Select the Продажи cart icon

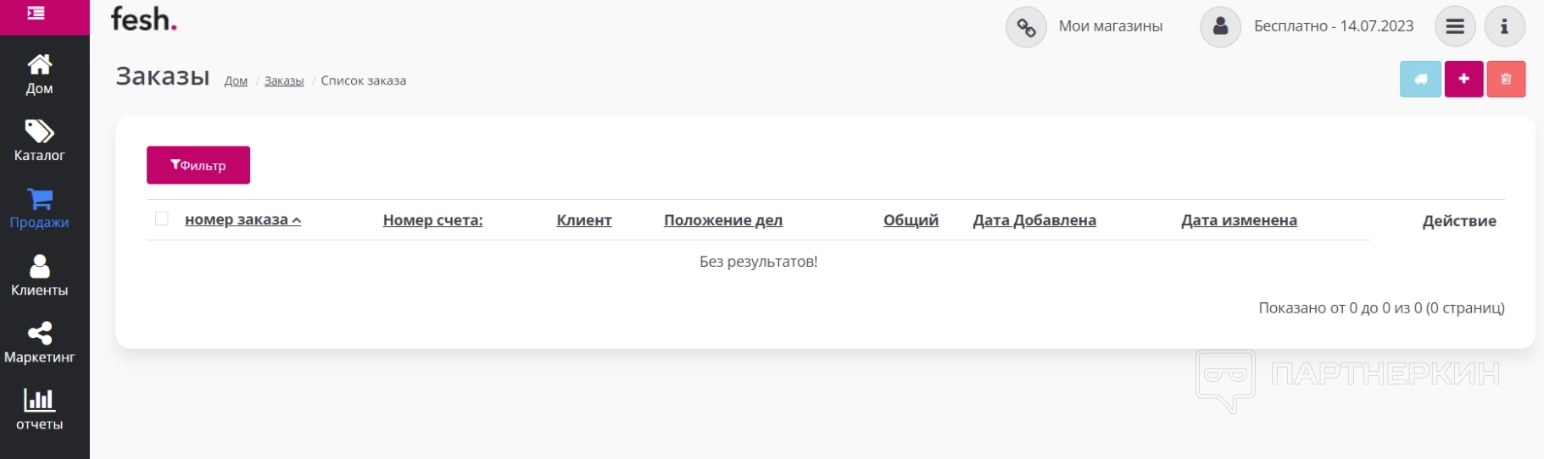click(39, 199)
